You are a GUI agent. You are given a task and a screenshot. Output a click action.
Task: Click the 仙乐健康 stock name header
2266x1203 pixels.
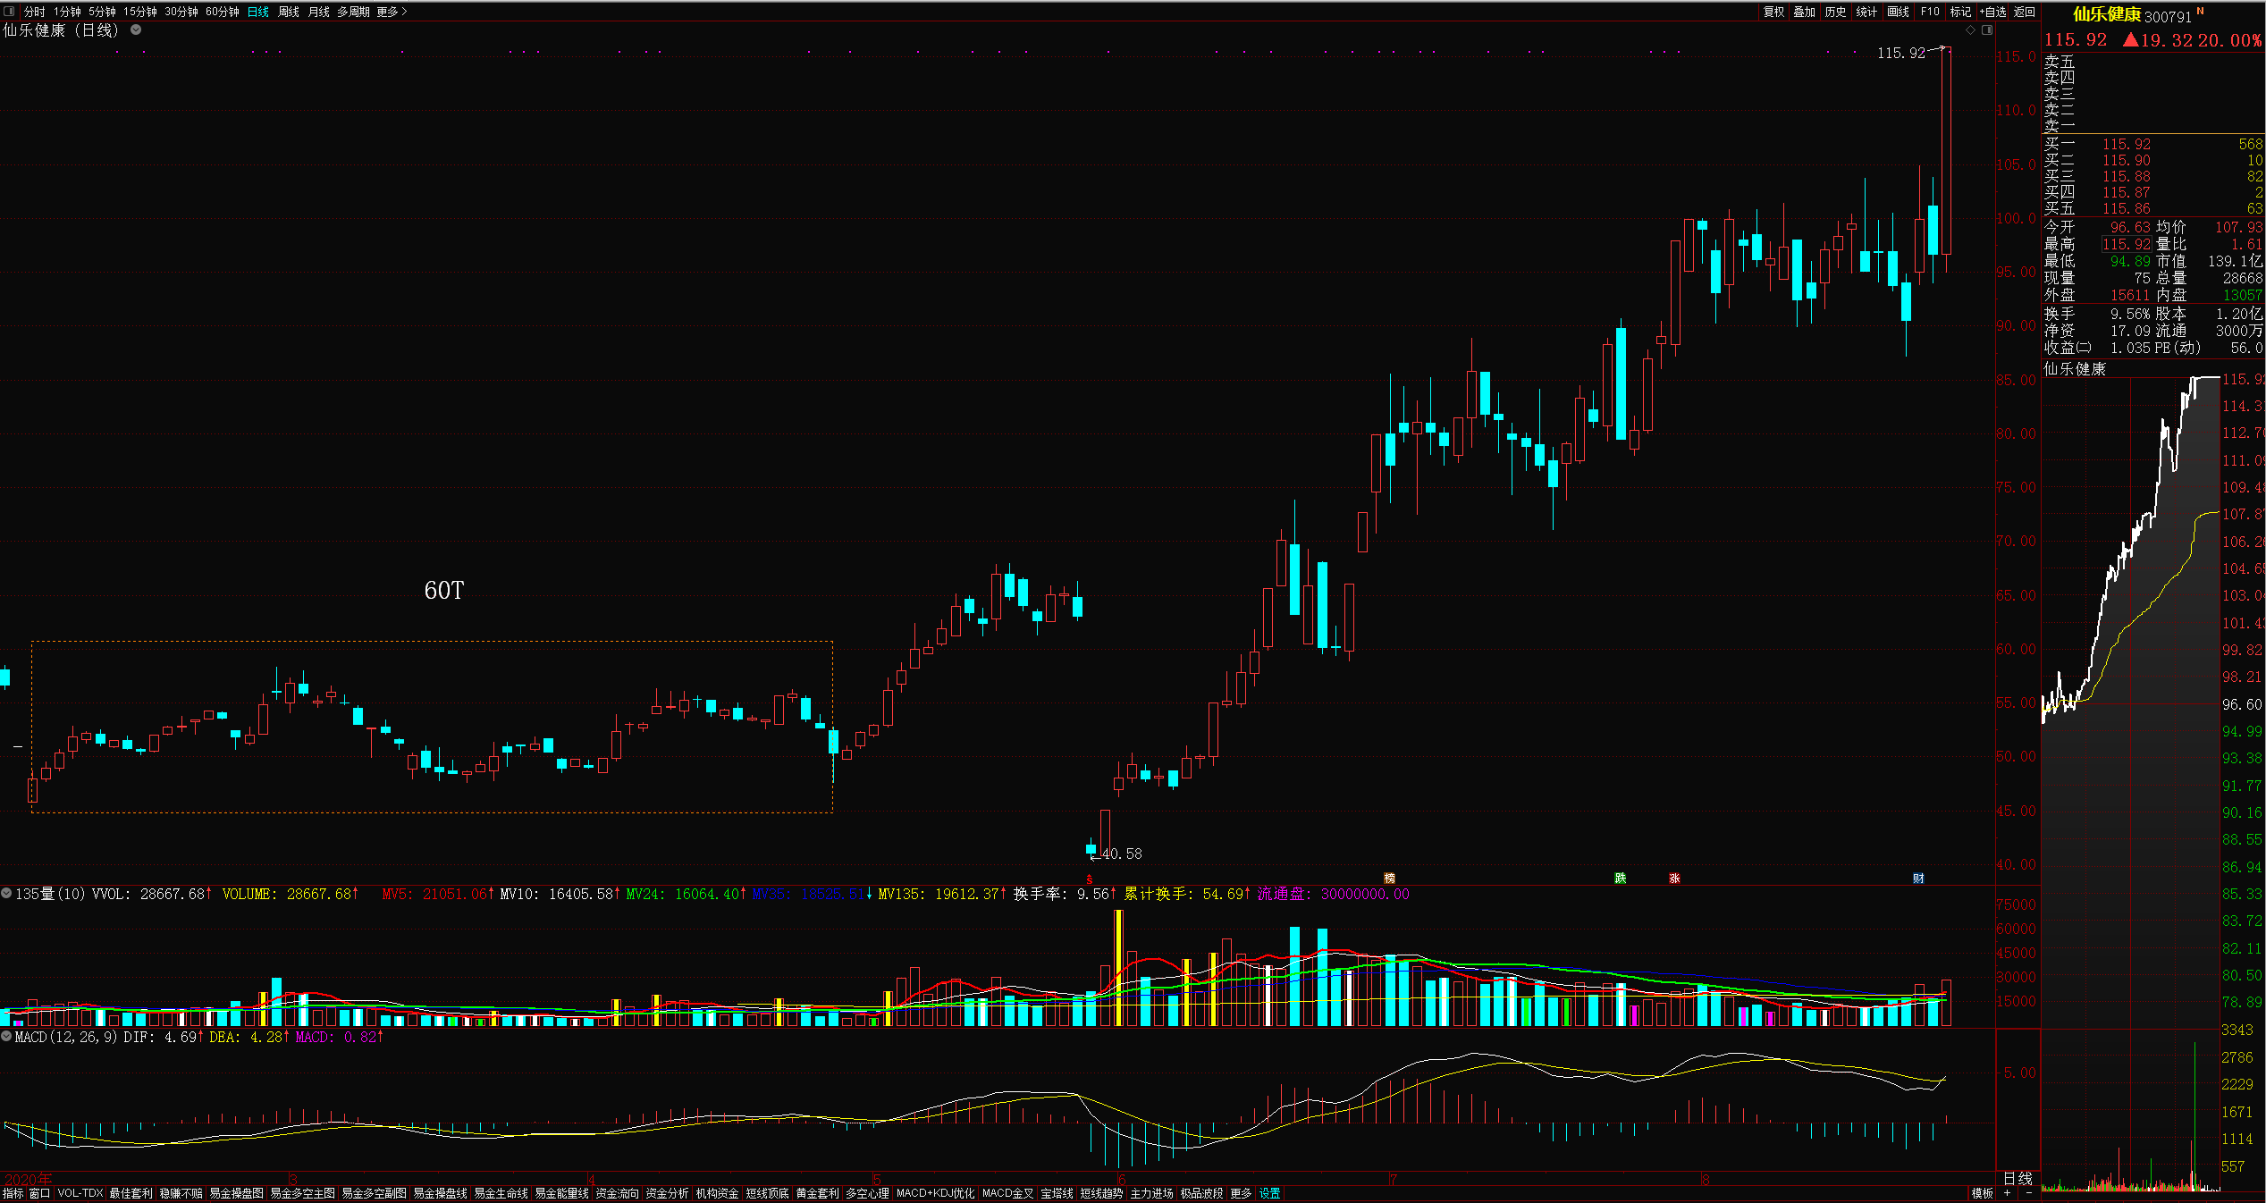point(2107,14)
